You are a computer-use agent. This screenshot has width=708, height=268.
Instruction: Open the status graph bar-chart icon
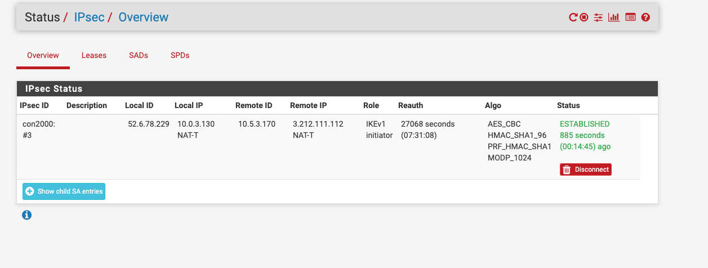point(614,17)
